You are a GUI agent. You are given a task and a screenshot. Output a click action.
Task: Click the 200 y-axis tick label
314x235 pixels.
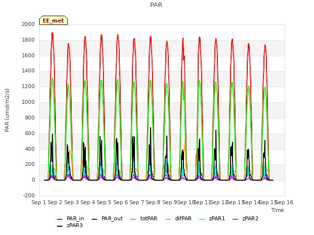[x=30, y=164]
